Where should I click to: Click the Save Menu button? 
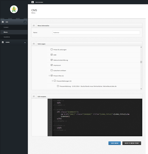(115, 143)
